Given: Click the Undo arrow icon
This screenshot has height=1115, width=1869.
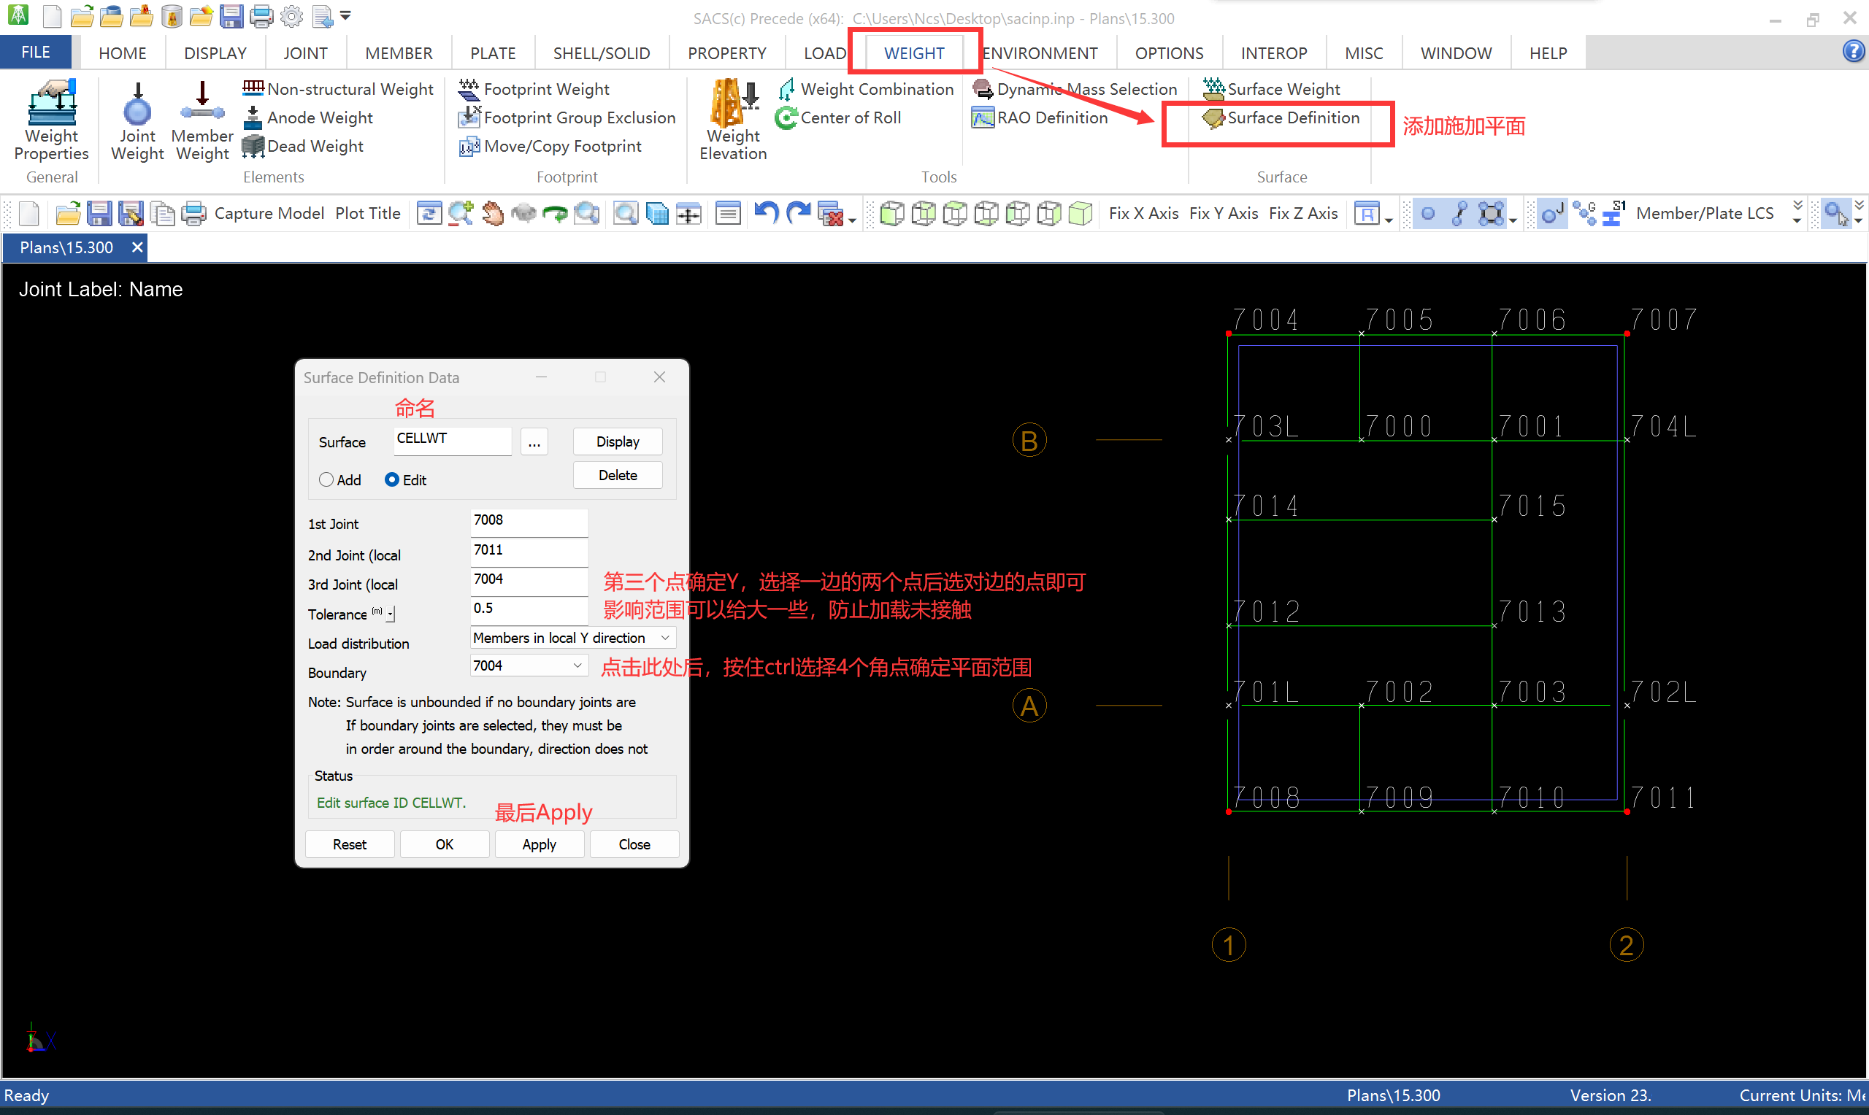Looking at the screenshot, I should tap(766, 213).
